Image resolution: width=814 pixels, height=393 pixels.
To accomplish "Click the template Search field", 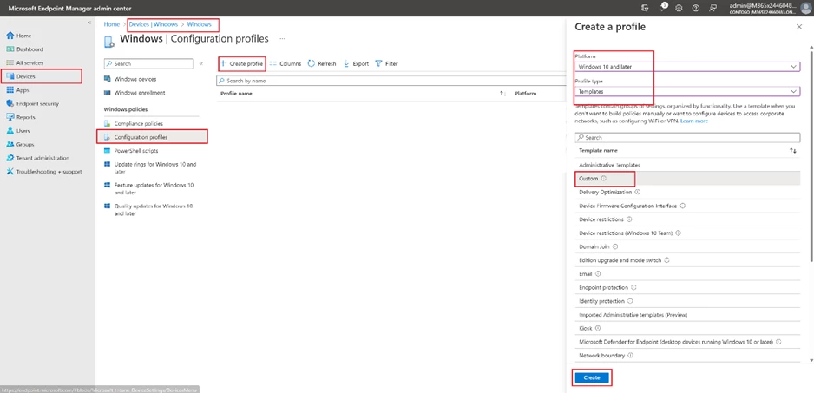I will click(687, 138).
